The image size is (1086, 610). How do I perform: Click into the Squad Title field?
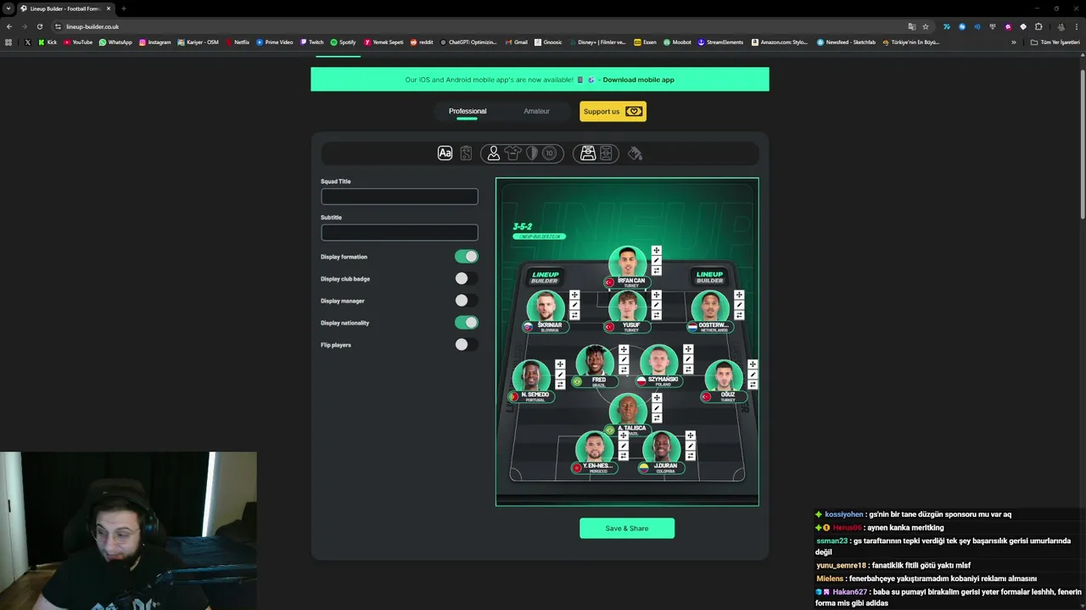coord(400,197)
